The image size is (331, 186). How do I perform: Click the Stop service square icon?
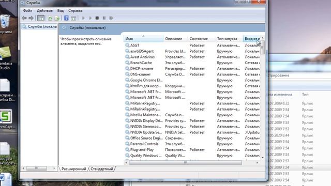point(97,18)
